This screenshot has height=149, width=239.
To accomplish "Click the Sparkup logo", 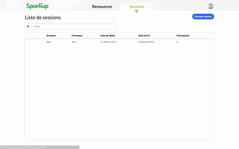I will click(37, 6).
